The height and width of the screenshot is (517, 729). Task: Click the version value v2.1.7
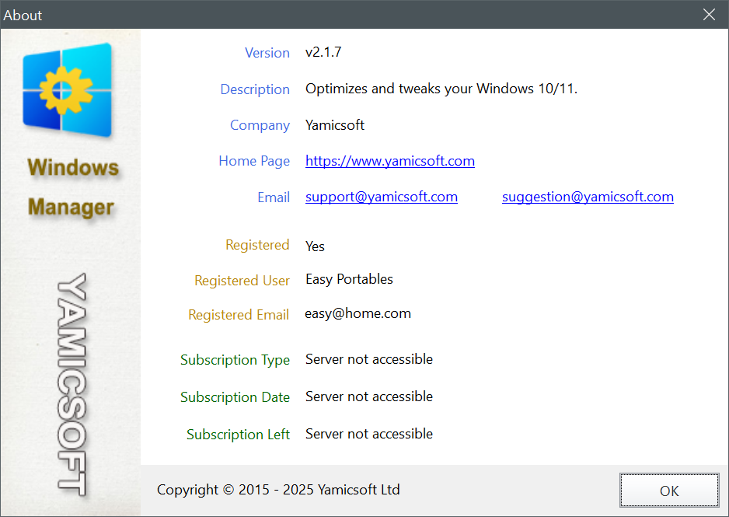click(x=323, y=52)
